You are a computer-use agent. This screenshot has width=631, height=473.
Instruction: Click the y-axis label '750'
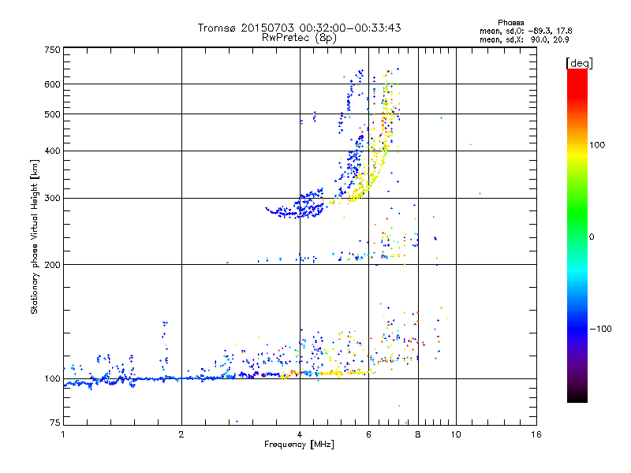(52, 50)
